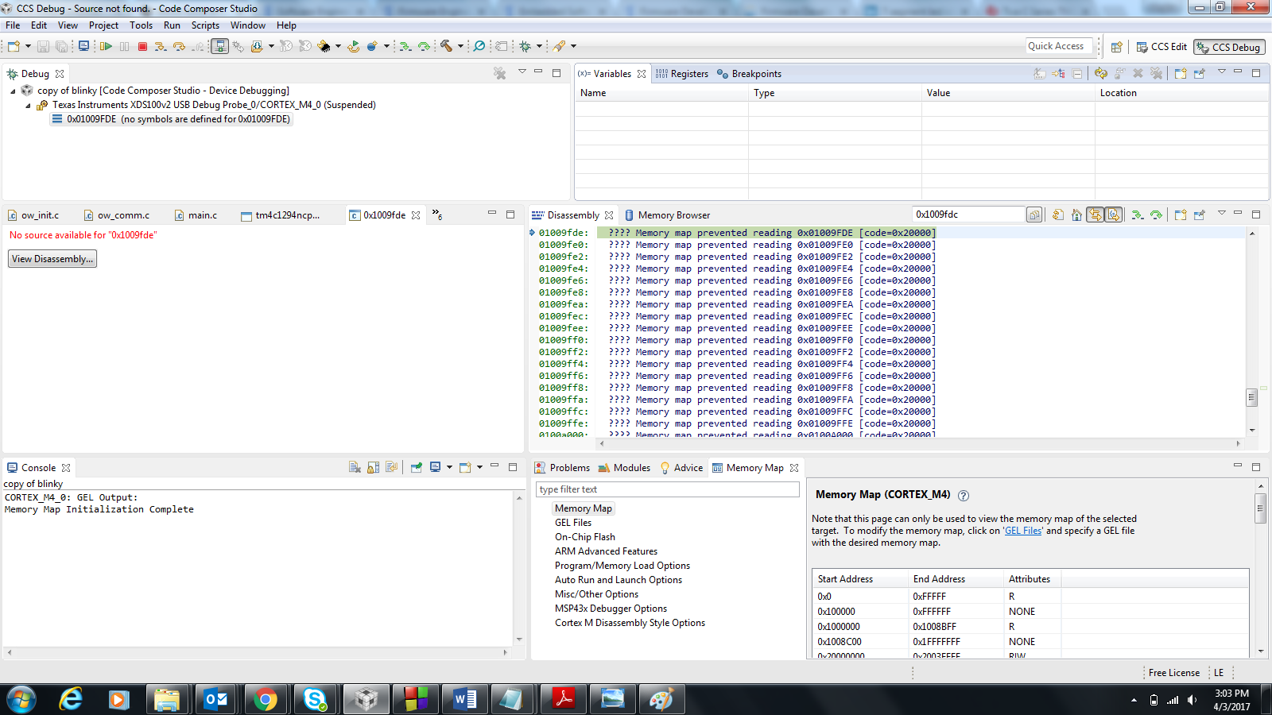Click Home icon in Disassembly toolbar

tap(1076, 214)
